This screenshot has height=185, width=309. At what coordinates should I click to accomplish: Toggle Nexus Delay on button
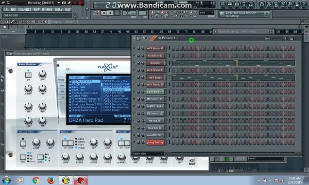[65, 143]
